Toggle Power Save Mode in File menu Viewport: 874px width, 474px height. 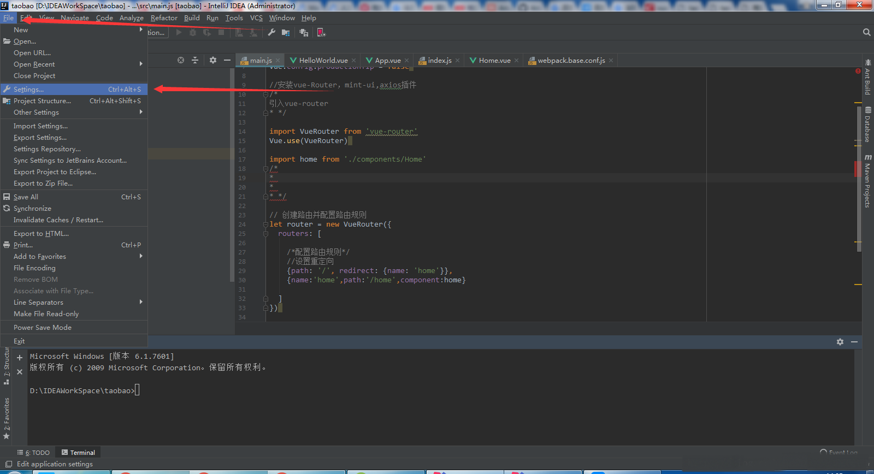(x=43, y=328)
